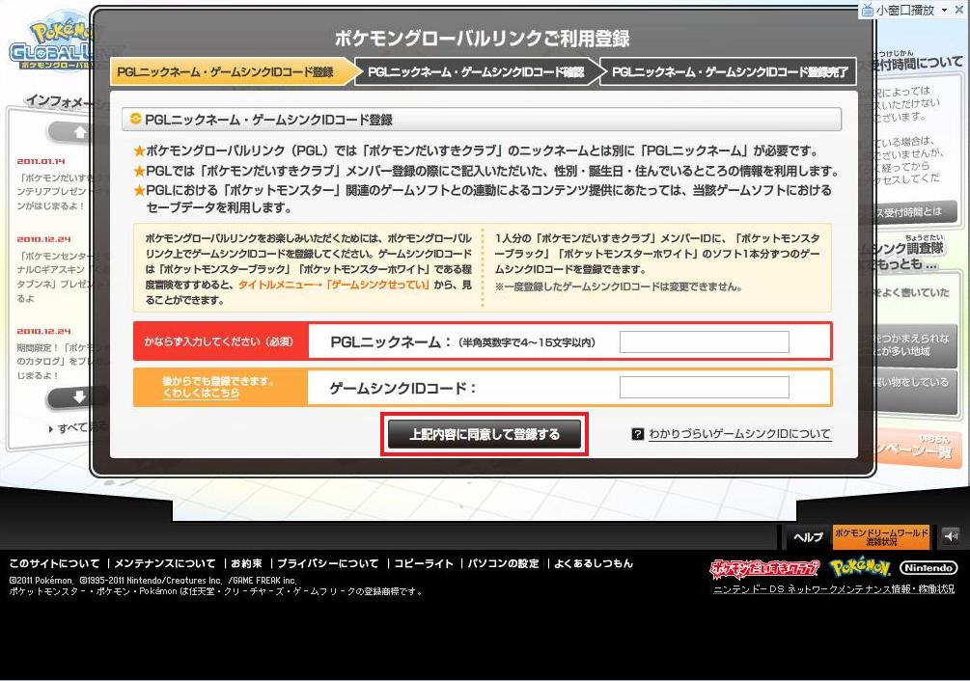Image resolution: width=970 pixels, height=681 pixels.
Task: Open the 小窗口播放 dropdown arrow
Action: [944, 10]
